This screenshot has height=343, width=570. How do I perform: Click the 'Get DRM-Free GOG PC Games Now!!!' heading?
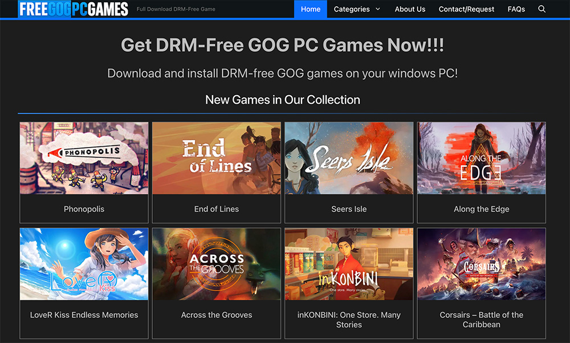coord(283,45)
